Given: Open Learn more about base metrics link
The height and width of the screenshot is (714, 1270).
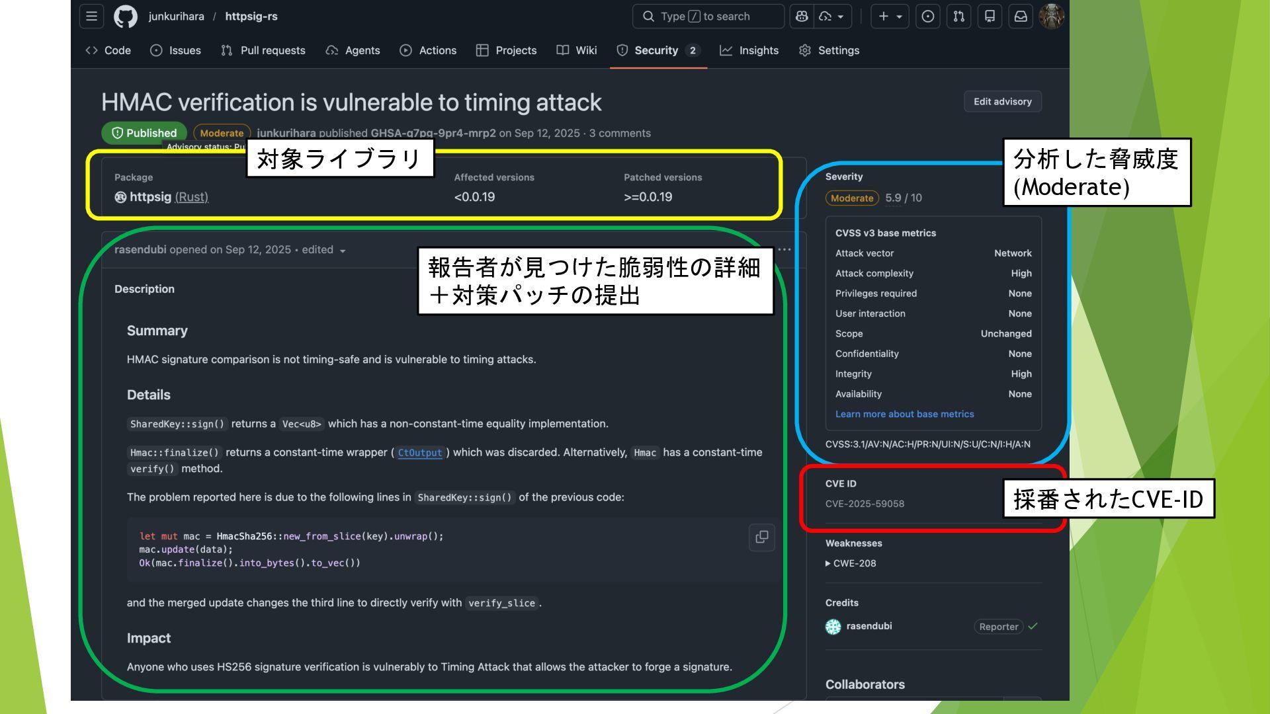Looking at the screenshot, I should pyautogui.click(x=904, y=414).
